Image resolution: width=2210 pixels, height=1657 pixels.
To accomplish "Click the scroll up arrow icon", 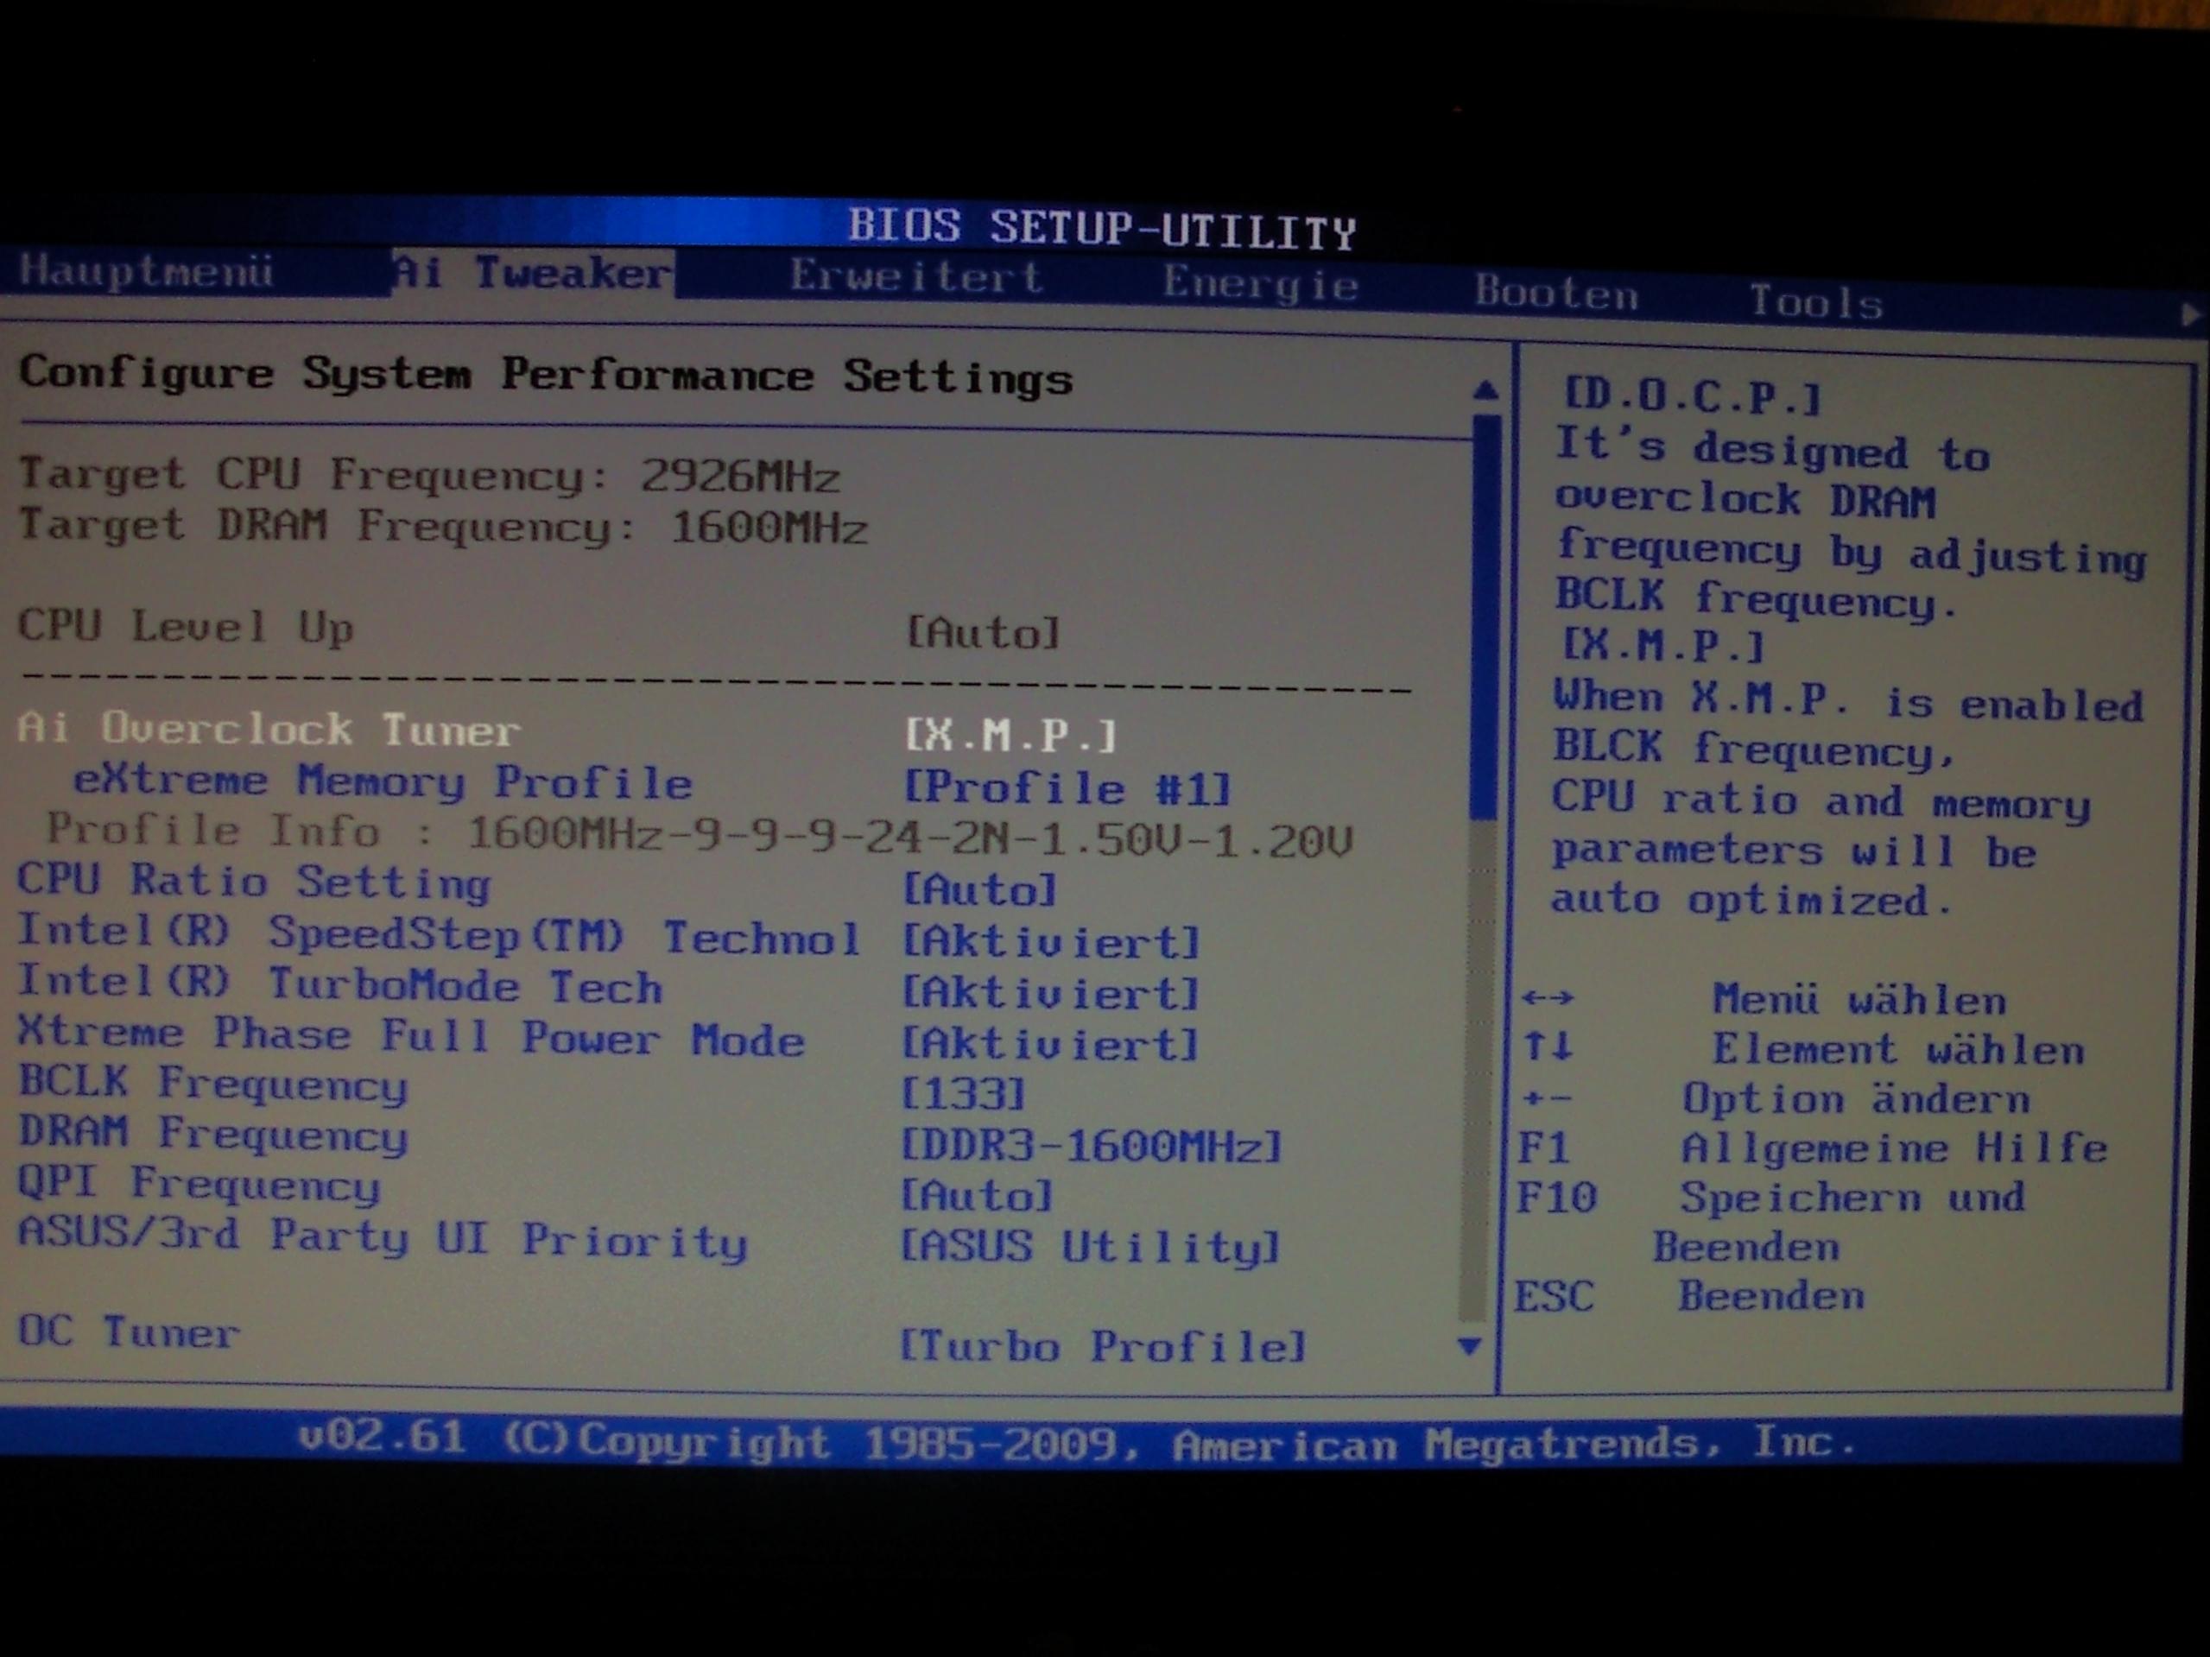I will tap(1485, 390).
